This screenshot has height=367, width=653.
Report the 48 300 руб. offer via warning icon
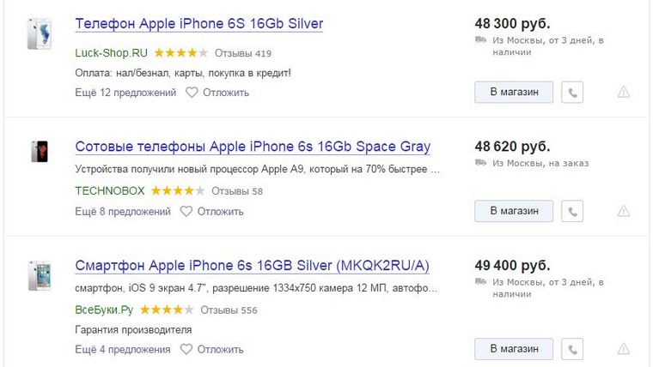[x=624, y=92]
